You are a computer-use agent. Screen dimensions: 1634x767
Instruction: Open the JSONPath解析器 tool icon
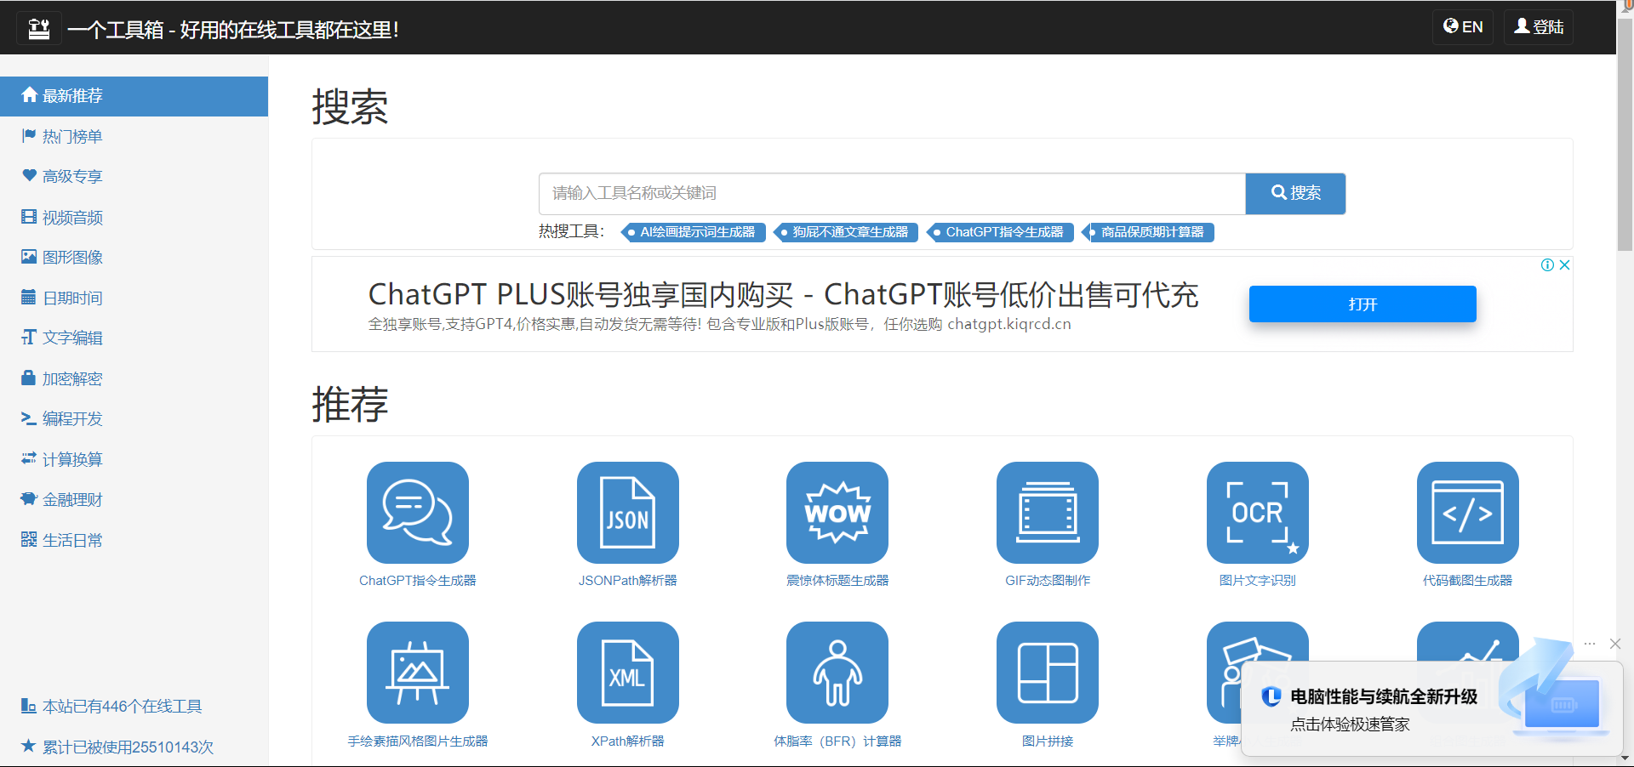tap(628, 513)
